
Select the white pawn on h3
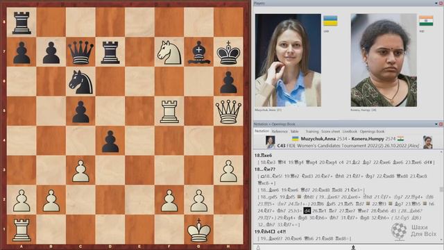tap(228, 172)
